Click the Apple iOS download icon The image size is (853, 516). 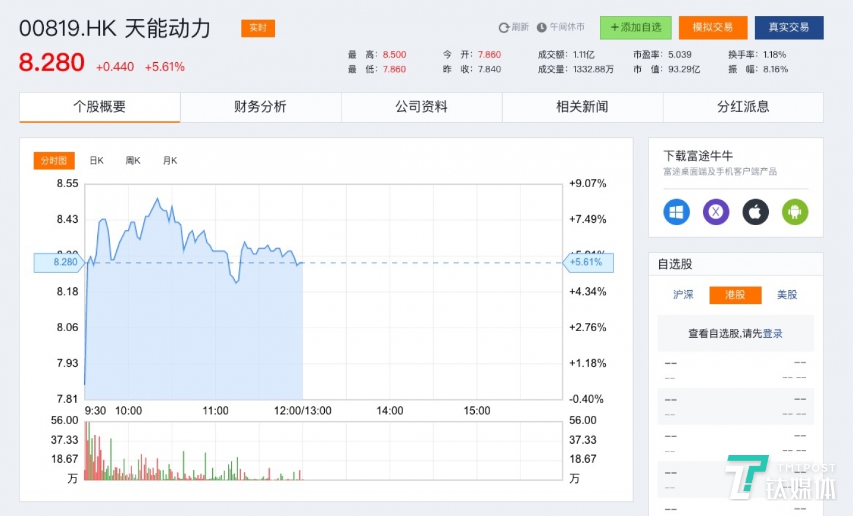(755, 211)
